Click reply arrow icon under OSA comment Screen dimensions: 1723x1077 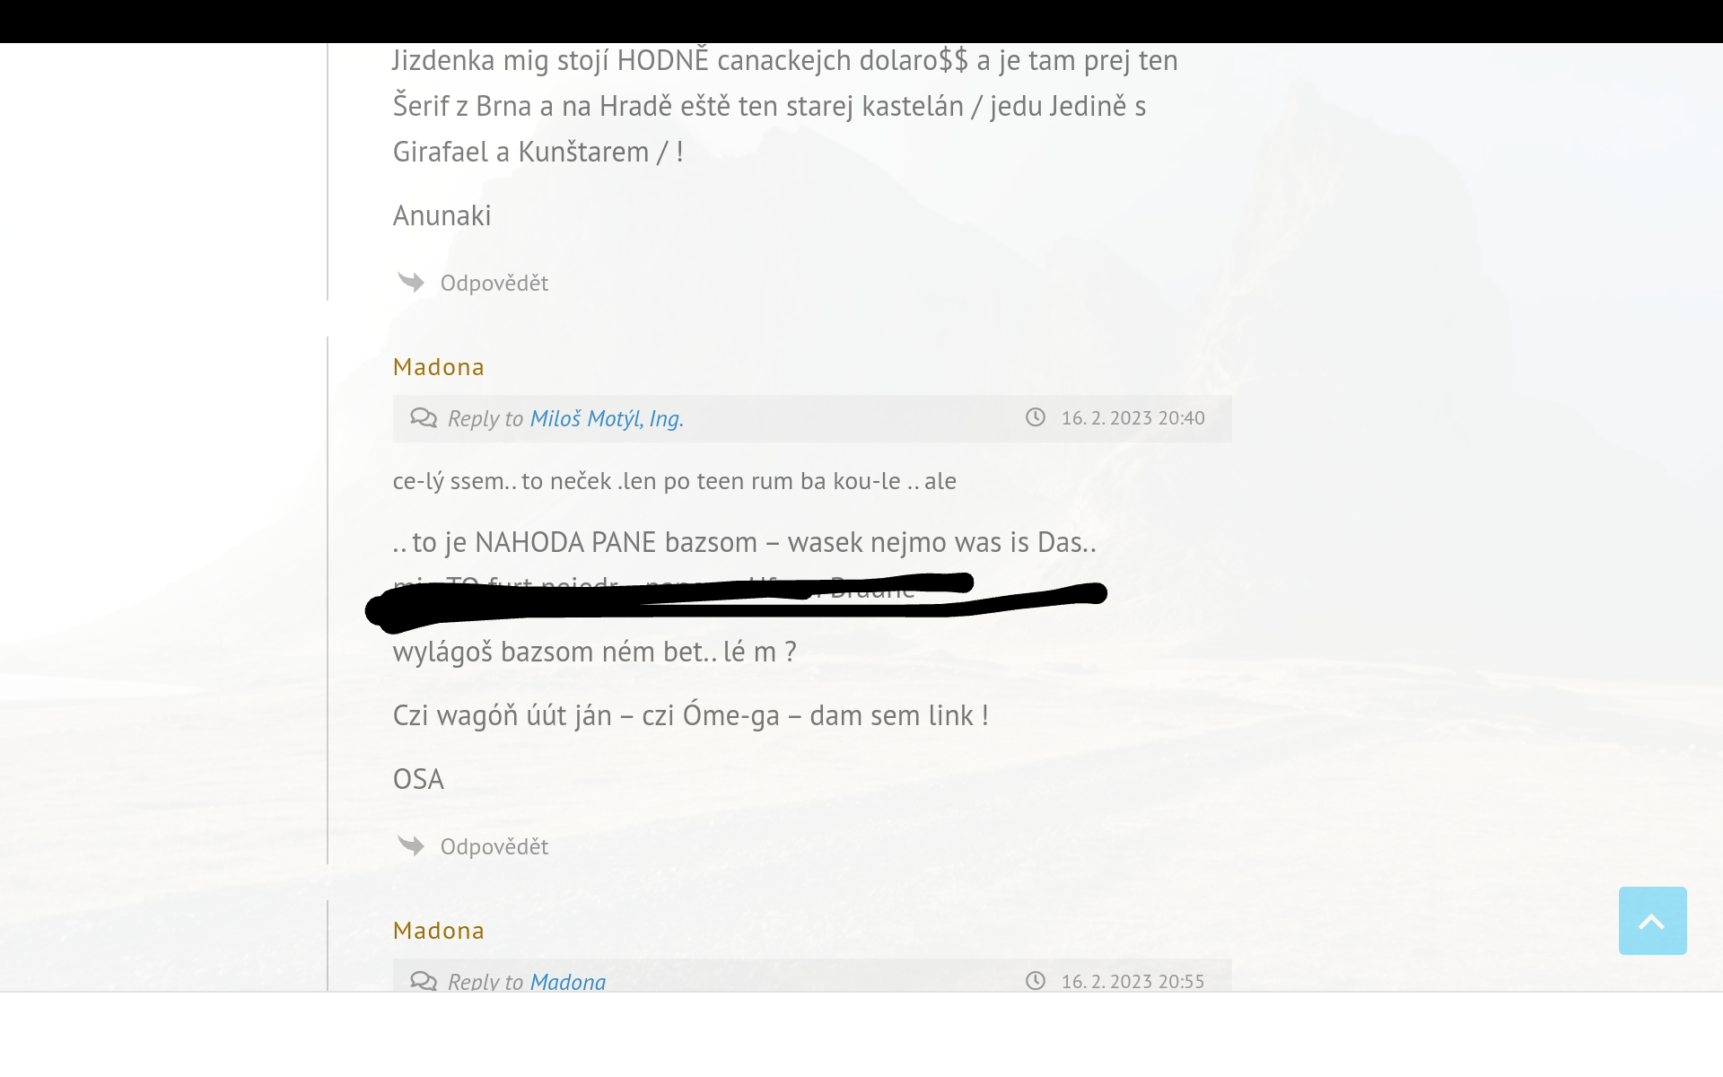tap(411, 846)
